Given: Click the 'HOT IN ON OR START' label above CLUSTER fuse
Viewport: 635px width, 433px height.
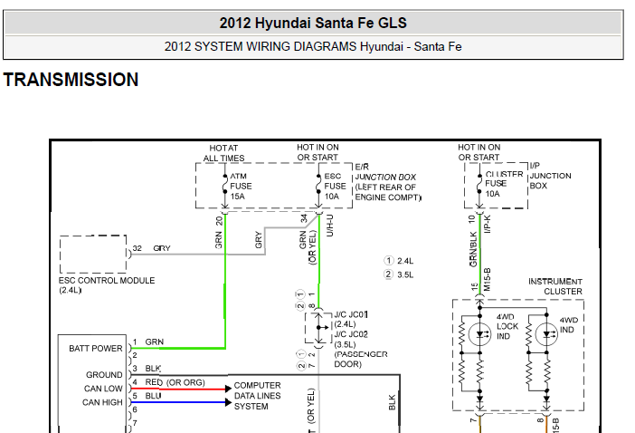Looking at the screenshot, I should (x=479, y=152).
